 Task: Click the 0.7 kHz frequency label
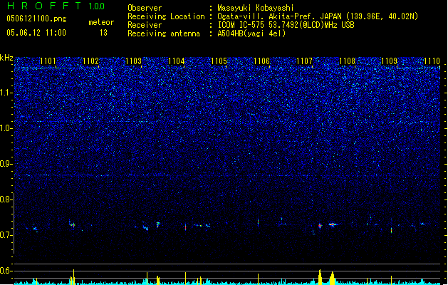tap(6, 235)
